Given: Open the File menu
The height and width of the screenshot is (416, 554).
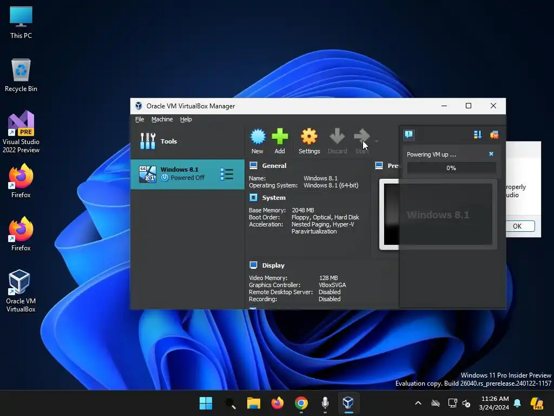Looking at the screenshot, I should point(140,119).
